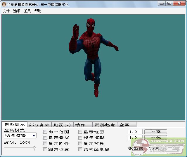Switch to the 部分身体 tab

tap(39, 125)
